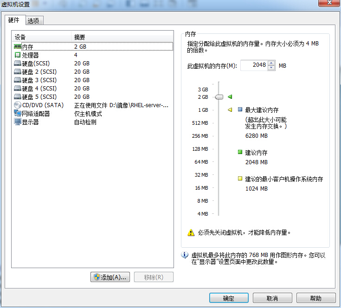Select the 硬盘 3 (SCSI) drive icon
The height and width of the screenshot is (308, 341).
(x=18, y=80)
